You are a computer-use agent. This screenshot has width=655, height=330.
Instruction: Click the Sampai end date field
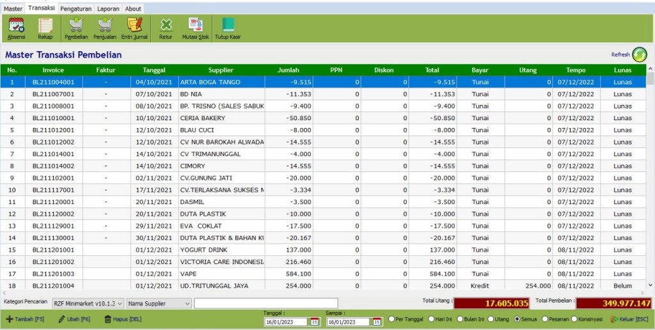(x=349, y=322)
